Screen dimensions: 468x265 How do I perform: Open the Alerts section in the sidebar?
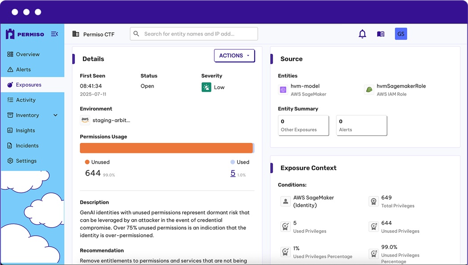[x=23, y=69]
